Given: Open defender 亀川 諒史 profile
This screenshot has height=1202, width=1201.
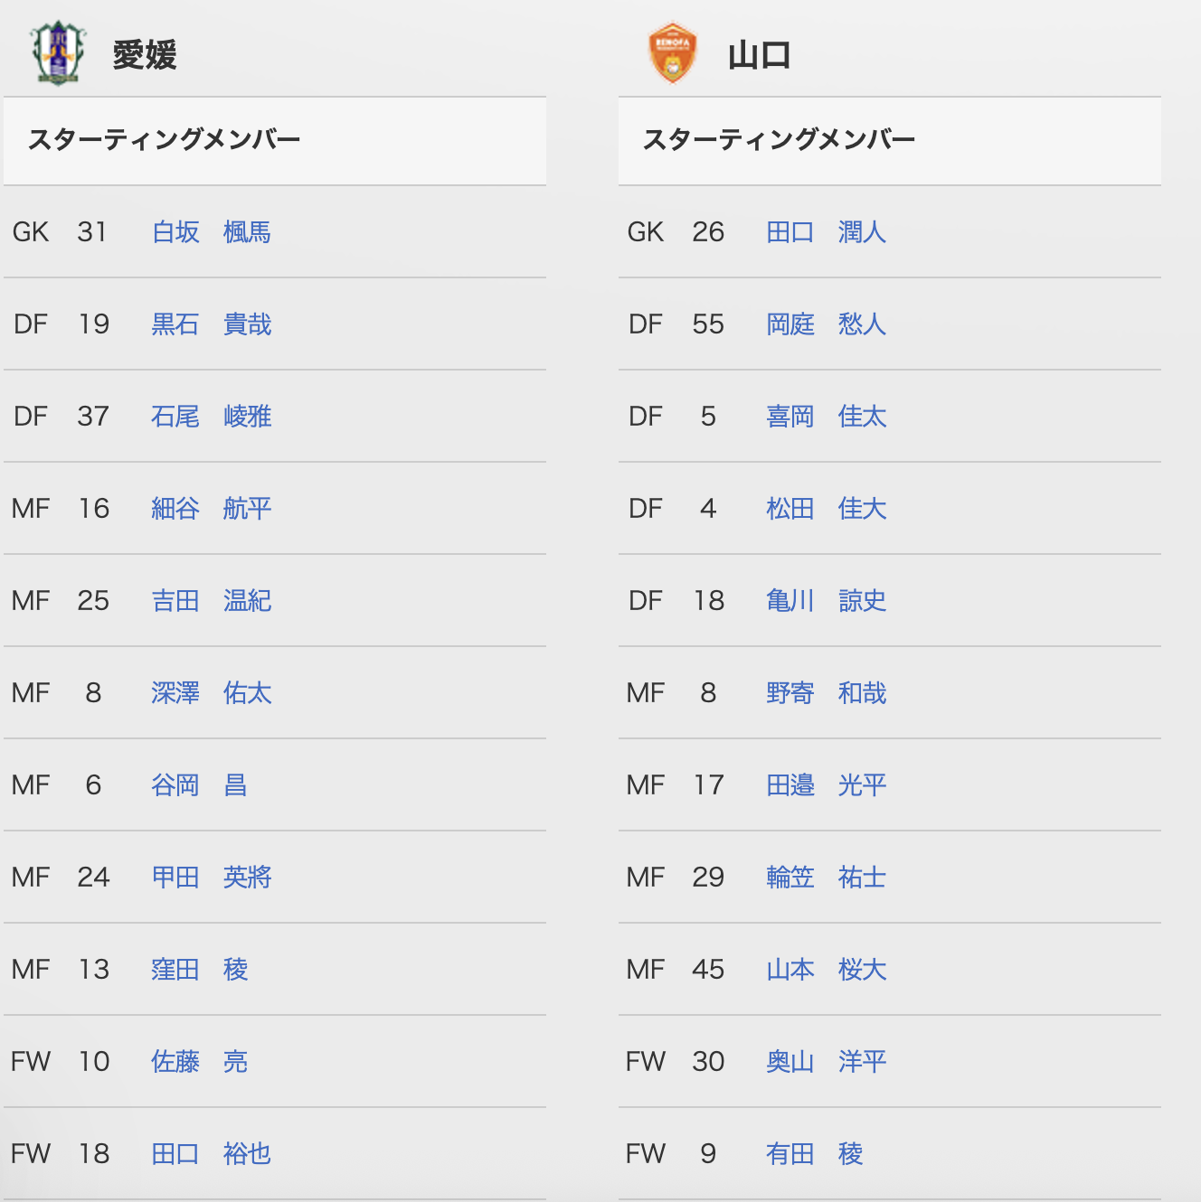Looking at the screenshot, I should [x=826, y=601].
